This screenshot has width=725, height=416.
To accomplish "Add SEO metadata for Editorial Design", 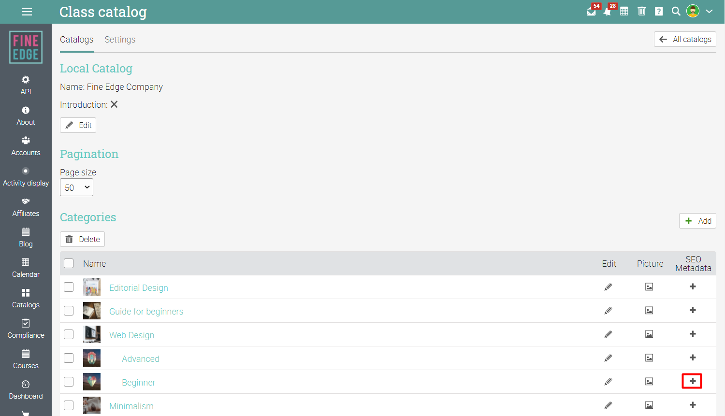I will [x=693, y=287].
